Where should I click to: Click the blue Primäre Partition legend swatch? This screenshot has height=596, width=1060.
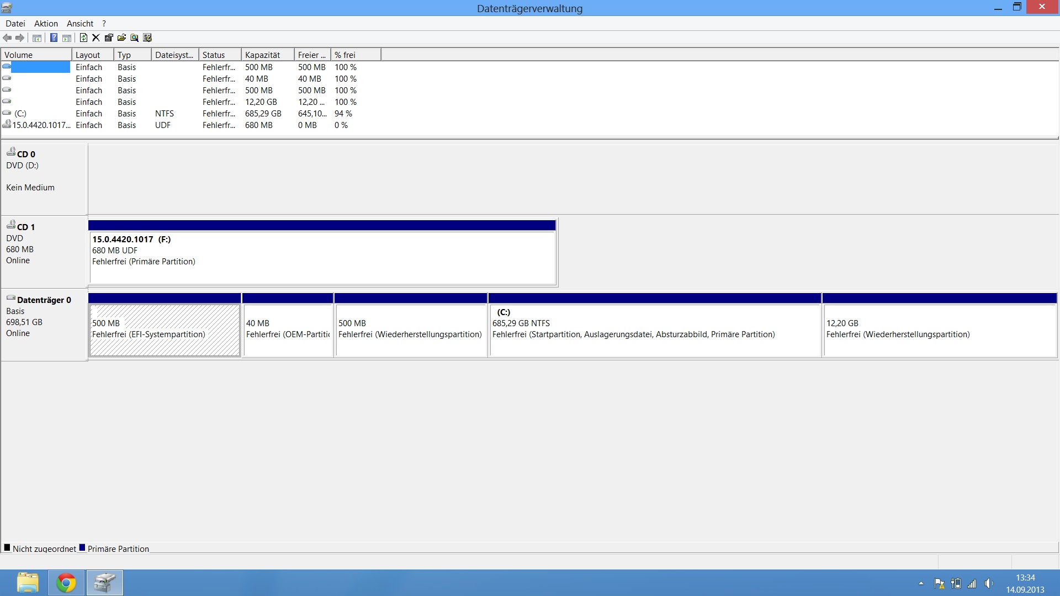click(x=82, y=548)
